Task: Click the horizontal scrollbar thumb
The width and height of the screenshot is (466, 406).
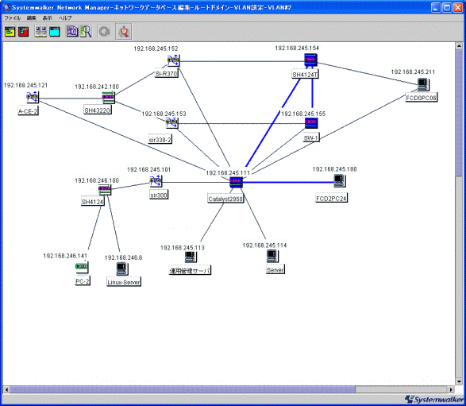Action: (x=183, y=389)
